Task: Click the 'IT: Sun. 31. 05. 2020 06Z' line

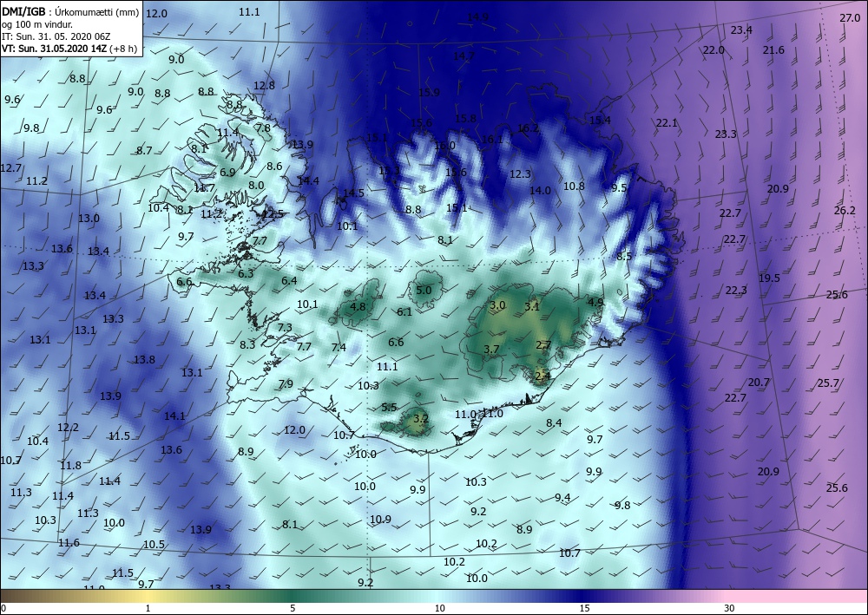Action: pos(56,36)
